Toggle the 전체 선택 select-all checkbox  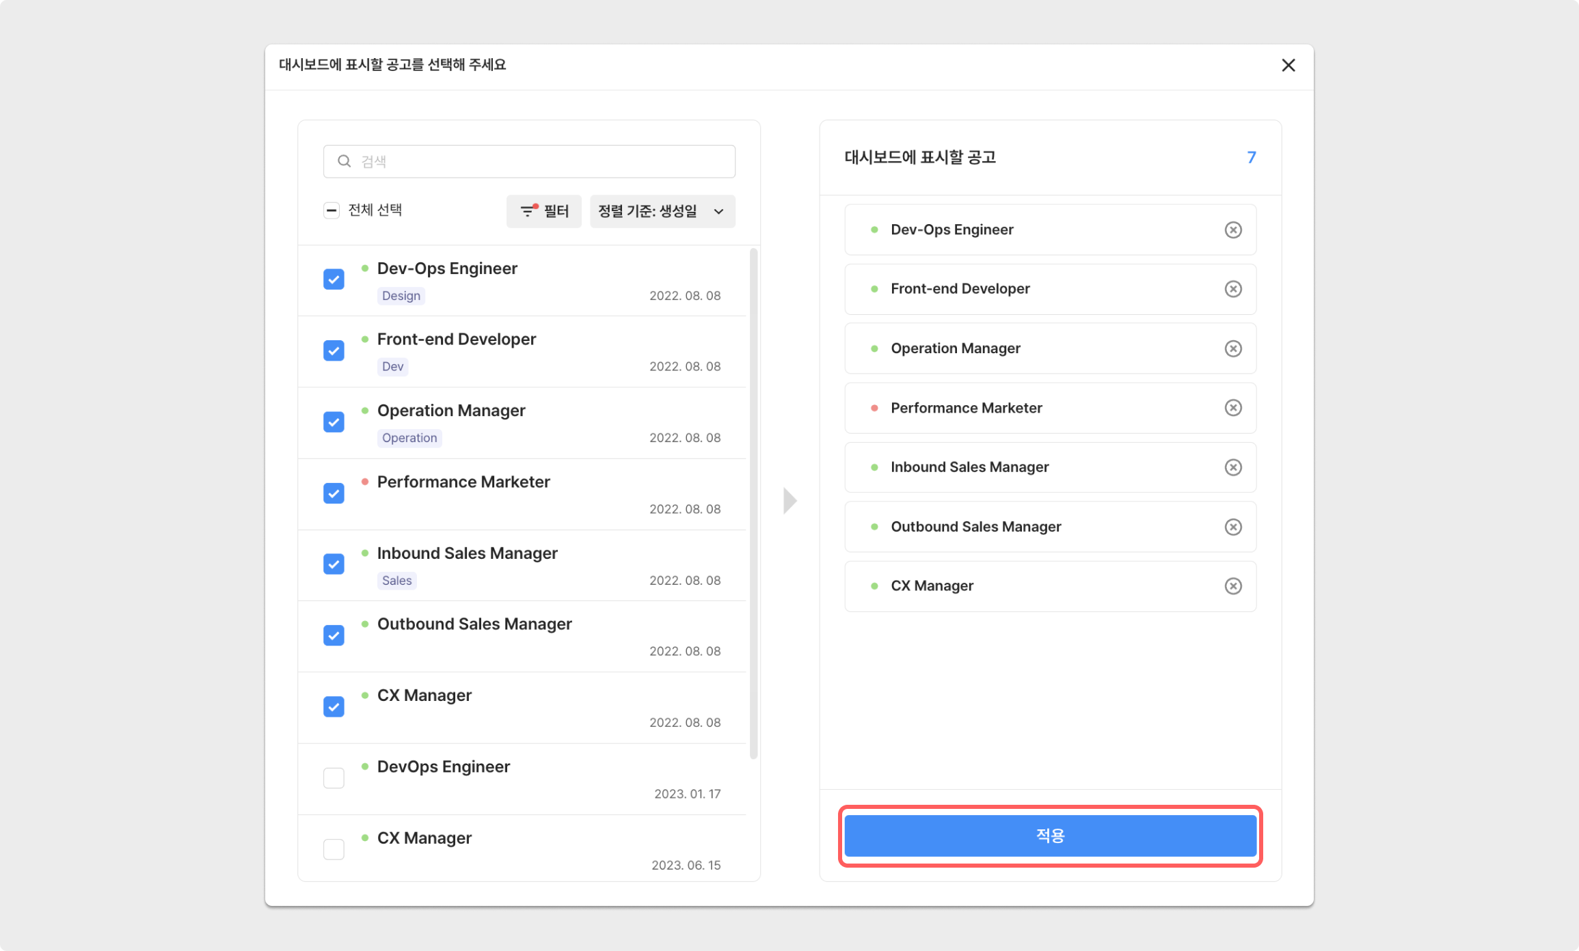(x=332, y=210)
